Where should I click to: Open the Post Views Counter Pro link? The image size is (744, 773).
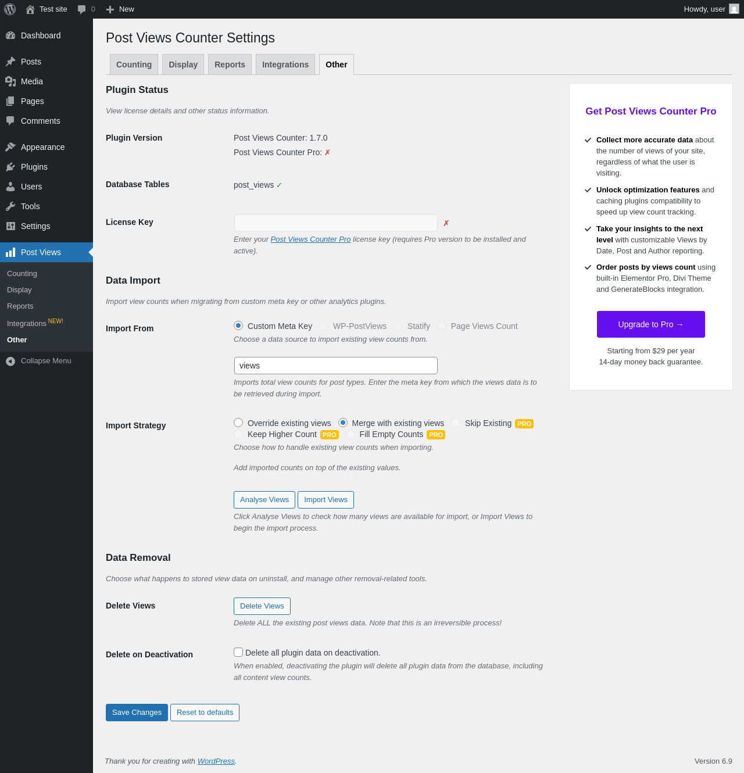pos(310,239)
